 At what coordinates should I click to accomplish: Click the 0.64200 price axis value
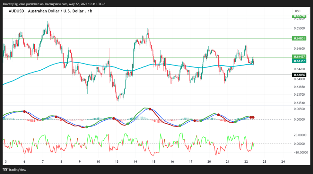tap(299, 69)
